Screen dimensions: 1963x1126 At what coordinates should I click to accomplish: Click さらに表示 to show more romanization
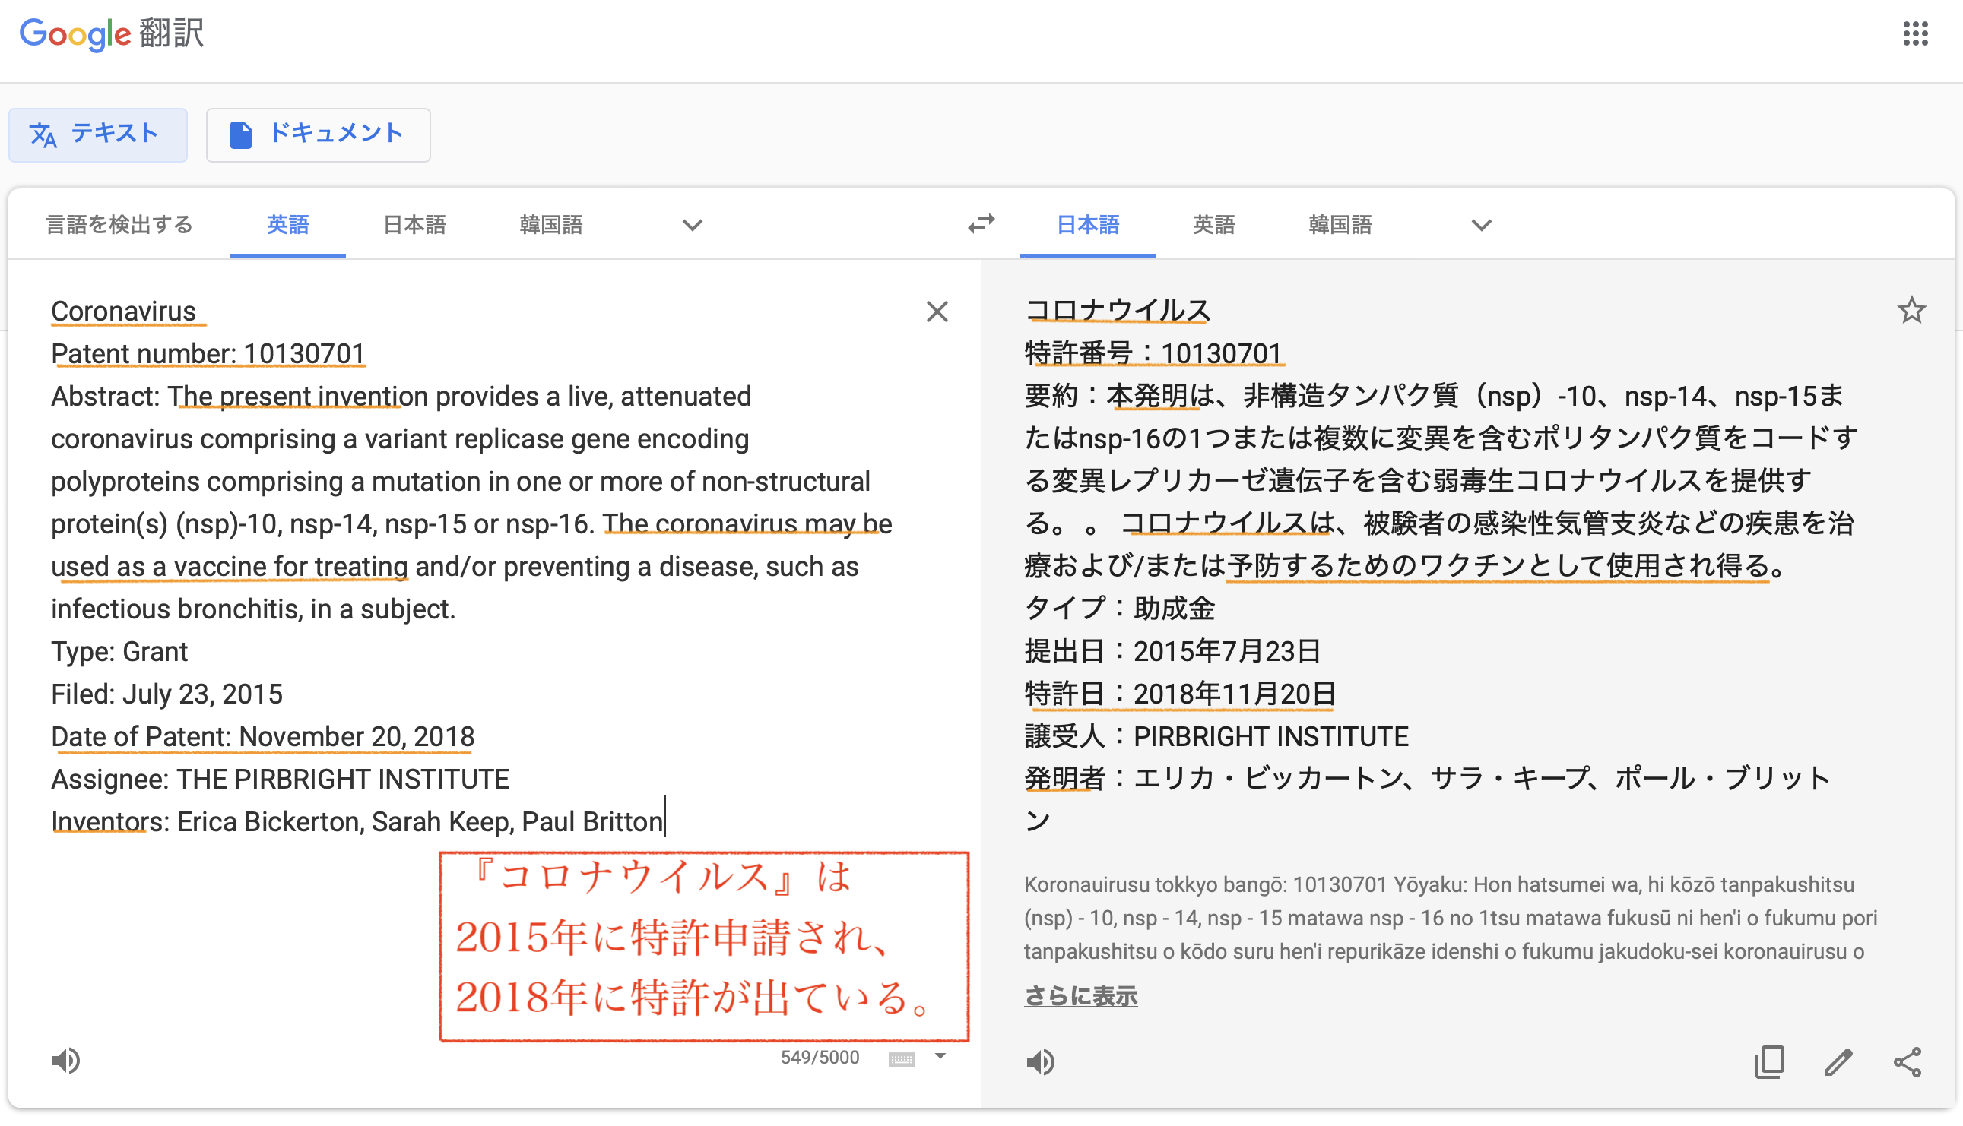tap(1080, 996)
